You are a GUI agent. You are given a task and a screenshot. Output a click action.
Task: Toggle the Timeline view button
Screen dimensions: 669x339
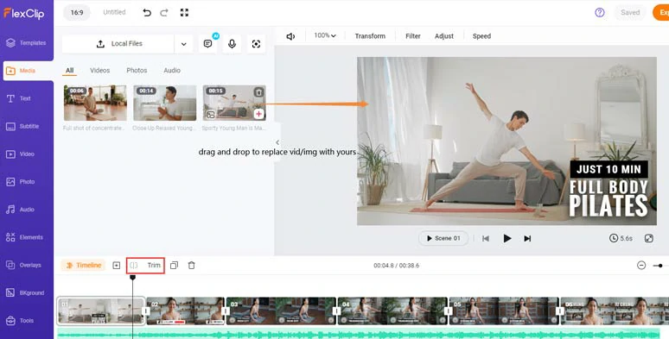point(83,266)
